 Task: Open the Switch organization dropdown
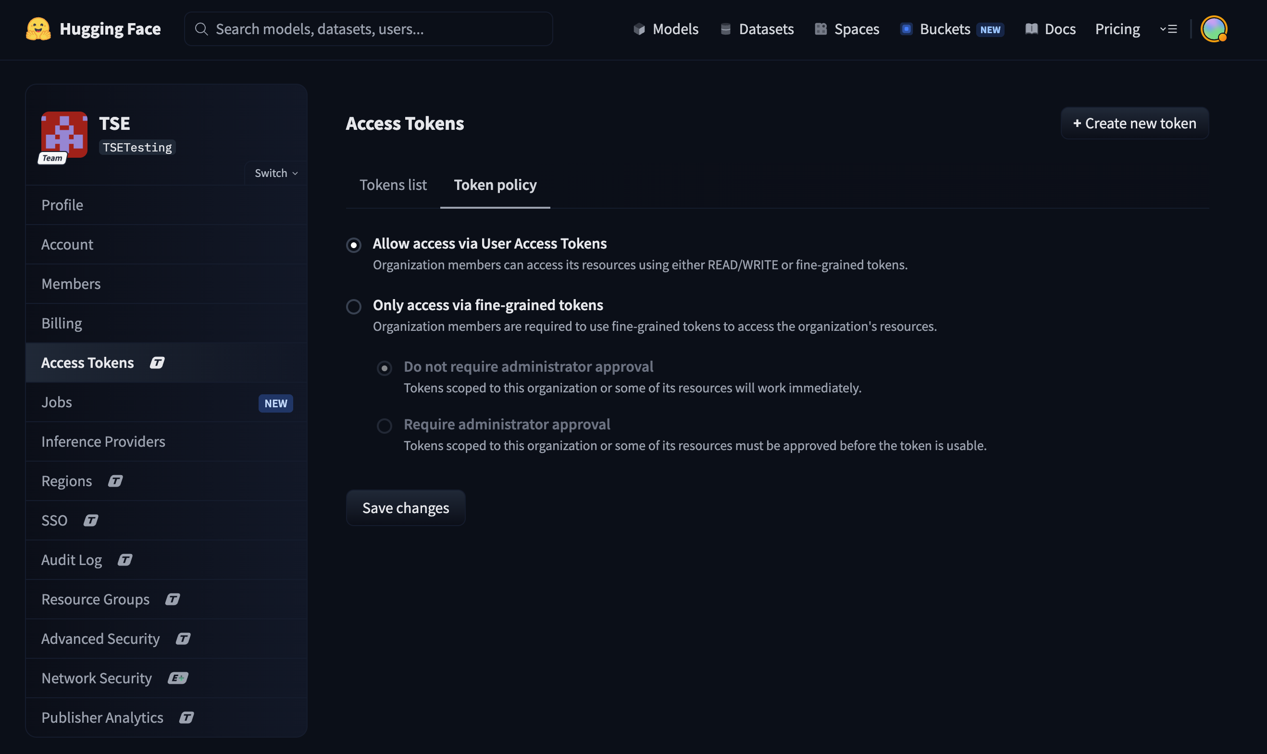(x=276, y=173)
